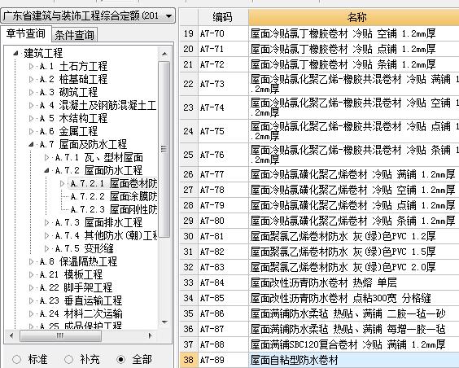459x368 pixels.
Task: Select the 补充 radio button
Action: coord(69,359)
